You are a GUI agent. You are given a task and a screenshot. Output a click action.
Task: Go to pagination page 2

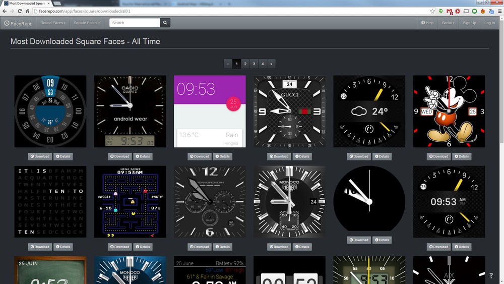pos(245,64)
